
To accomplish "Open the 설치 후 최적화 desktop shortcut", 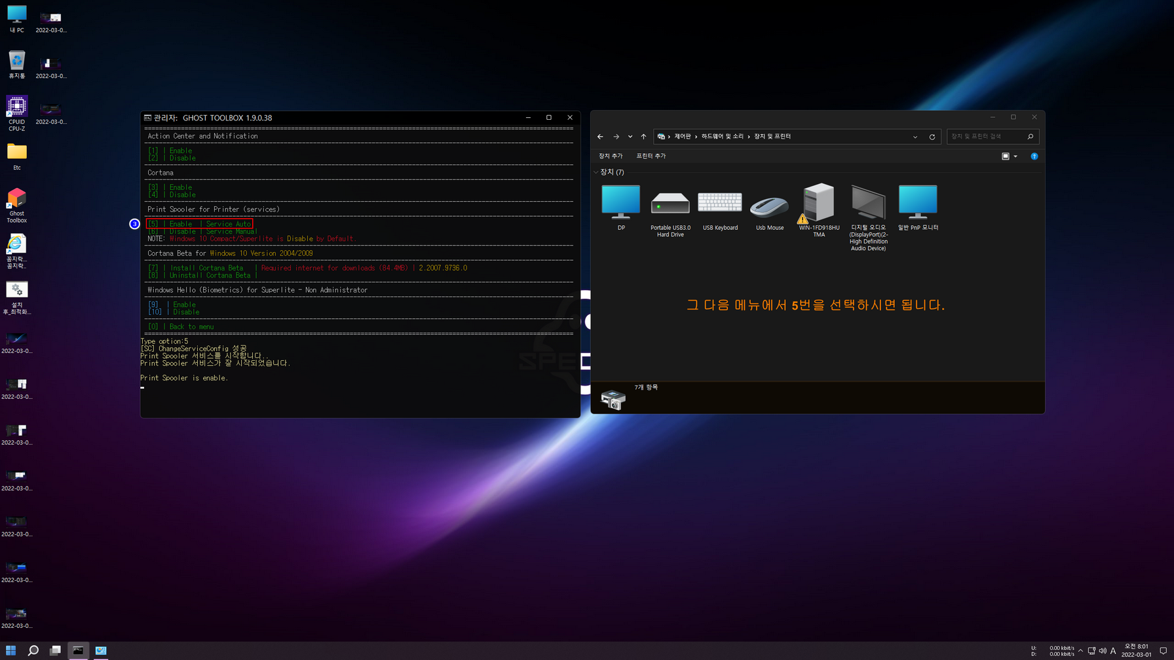I will 16,297.
